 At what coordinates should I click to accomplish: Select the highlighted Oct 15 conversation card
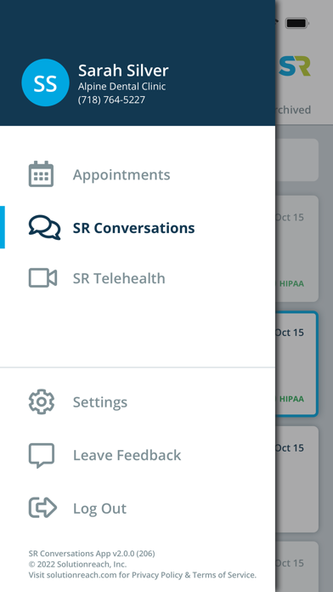(x=296, y=364)
